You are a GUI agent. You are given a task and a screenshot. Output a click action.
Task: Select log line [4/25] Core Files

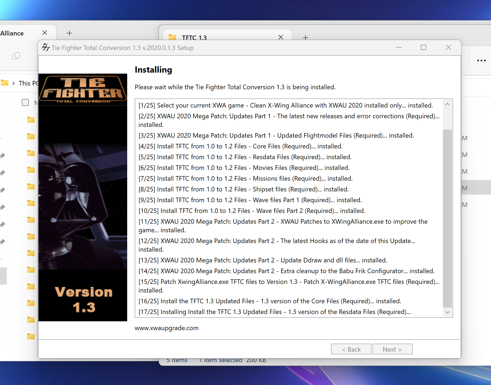pyautogui.click(x=240, y=146)
